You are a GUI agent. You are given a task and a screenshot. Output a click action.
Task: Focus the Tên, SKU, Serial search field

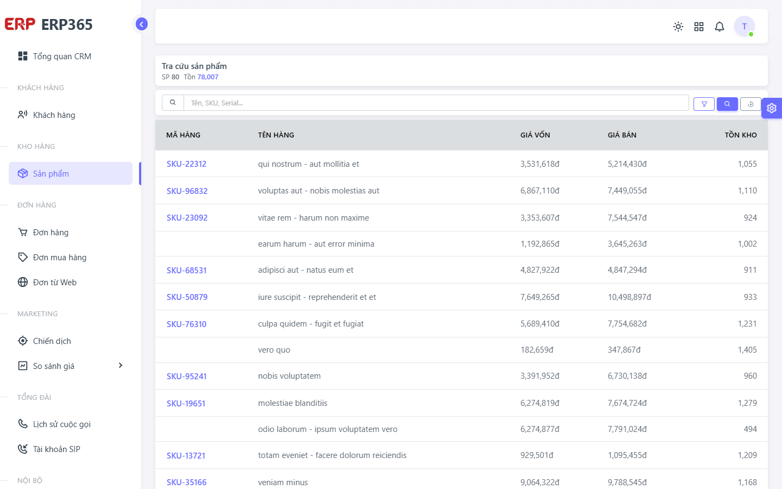click(436, 103)
